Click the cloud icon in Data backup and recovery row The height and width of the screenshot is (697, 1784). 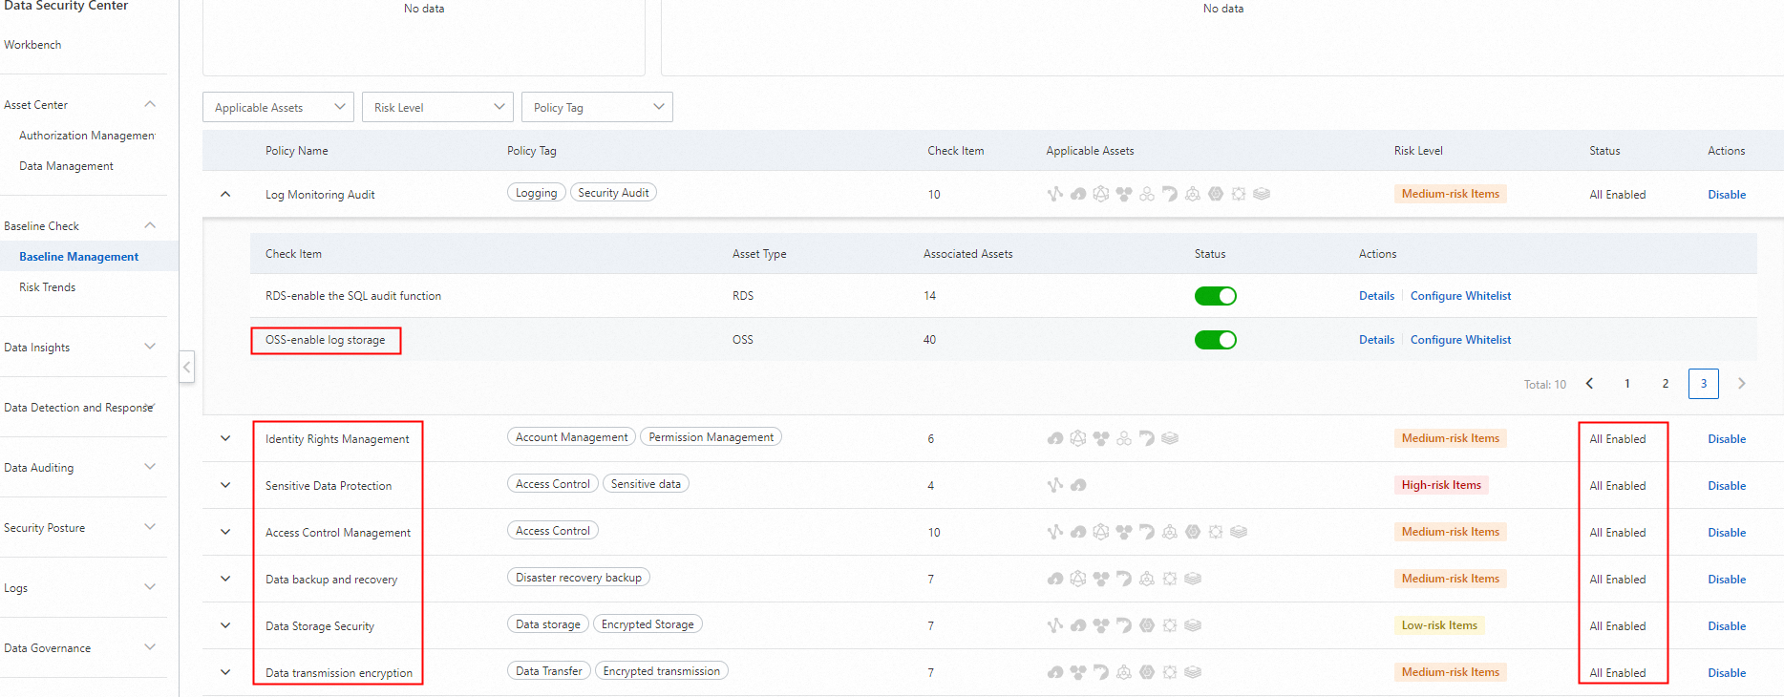1055,579
